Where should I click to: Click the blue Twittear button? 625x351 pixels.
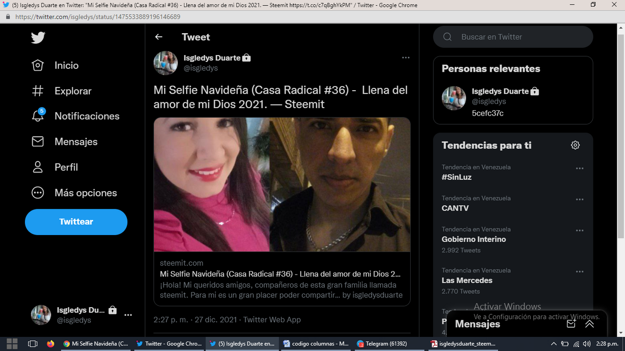pyautogui.click(x=76, y=222)
